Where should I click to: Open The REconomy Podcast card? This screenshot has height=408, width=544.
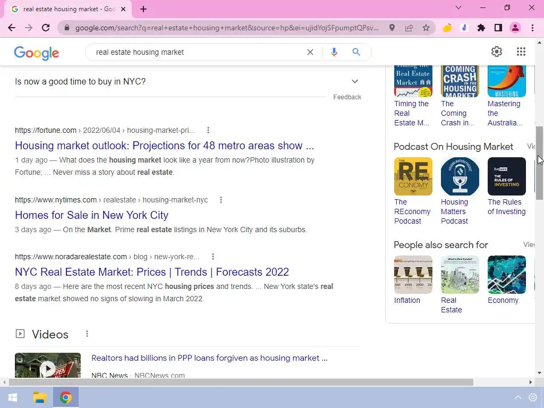[x=413, y=191]
